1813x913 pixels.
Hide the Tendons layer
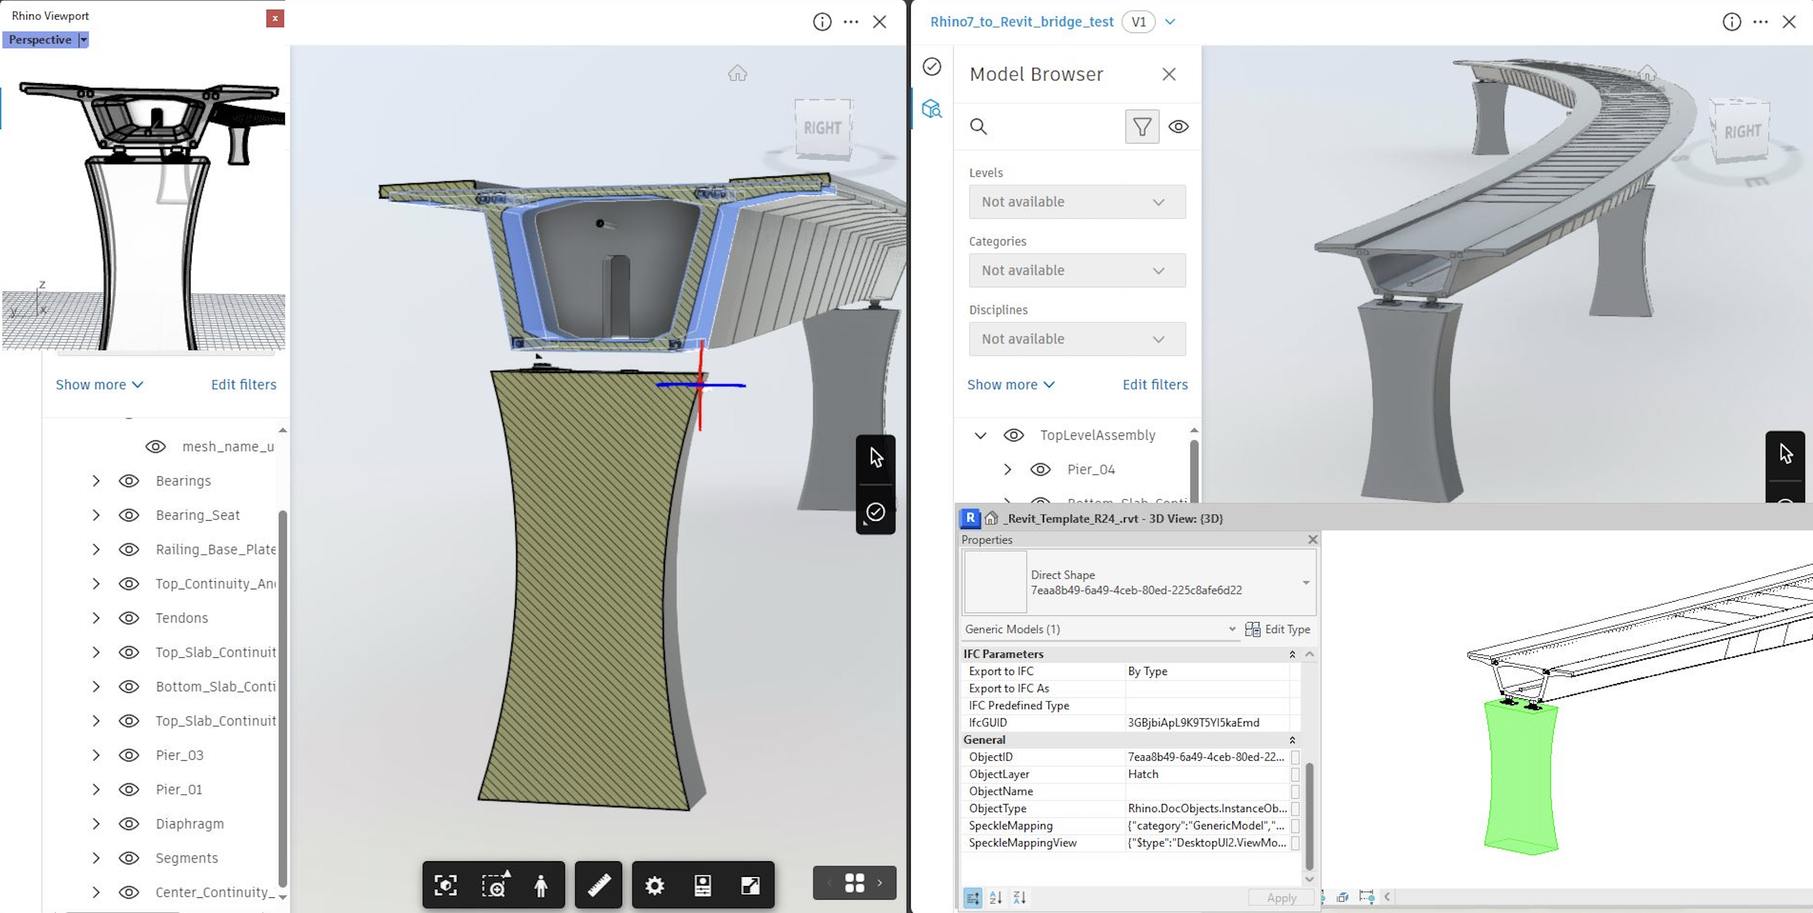[129, 618]
